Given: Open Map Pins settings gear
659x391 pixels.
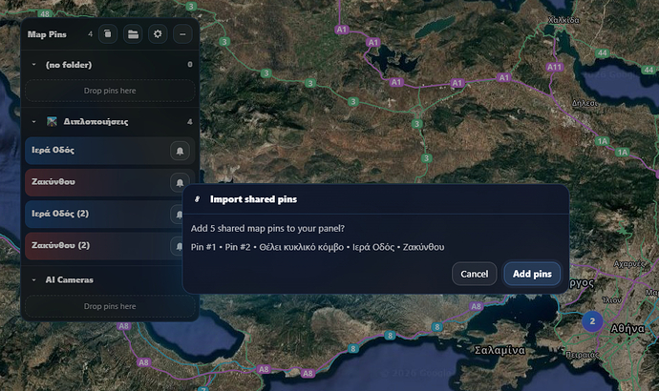Looking at the screenshot, I should point(158,34).
